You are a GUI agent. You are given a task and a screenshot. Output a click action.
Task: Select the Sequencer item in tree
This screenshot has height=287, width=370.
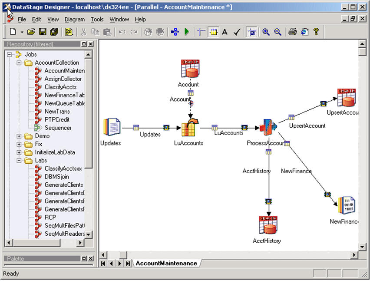(58, 128)
